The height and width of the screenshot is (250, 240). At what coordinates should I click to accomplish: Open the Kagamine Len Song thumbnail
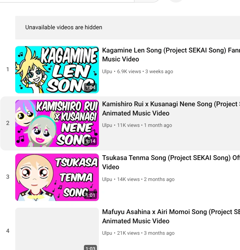coord(57,70)
